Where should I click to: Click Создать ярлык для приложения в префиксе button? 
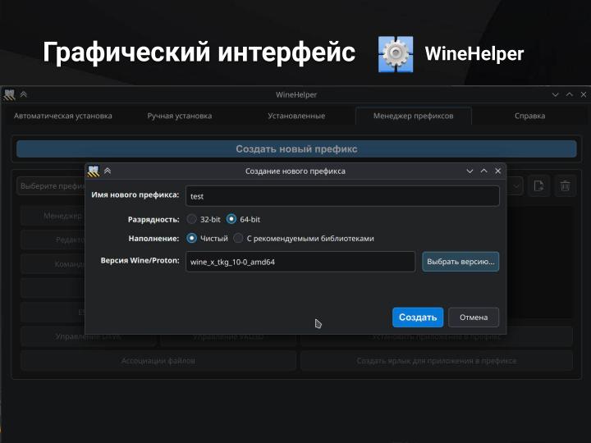[x=437, y=361]
